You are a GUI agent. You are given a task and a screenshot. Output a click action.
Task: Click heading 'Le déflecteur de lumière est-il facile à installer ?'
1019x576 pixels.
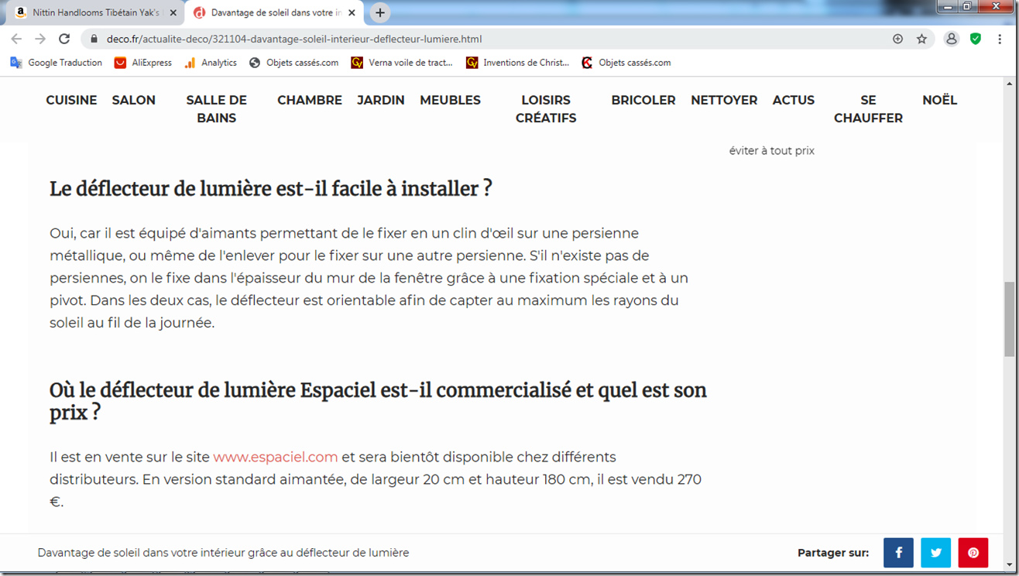point(271,189)
